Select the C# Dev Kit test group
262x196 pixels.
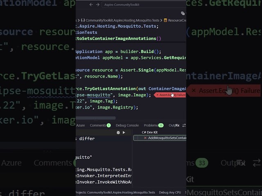coord(150,132)
